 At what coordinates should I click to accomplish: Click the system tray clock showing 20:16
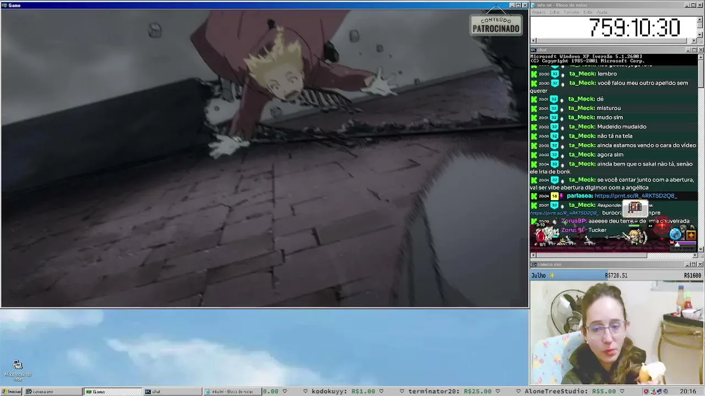(688, 392)
